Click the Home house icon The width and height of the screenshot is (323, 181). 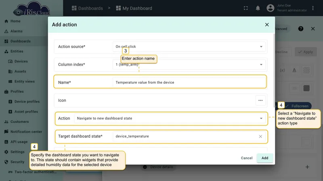click(6, 21)
